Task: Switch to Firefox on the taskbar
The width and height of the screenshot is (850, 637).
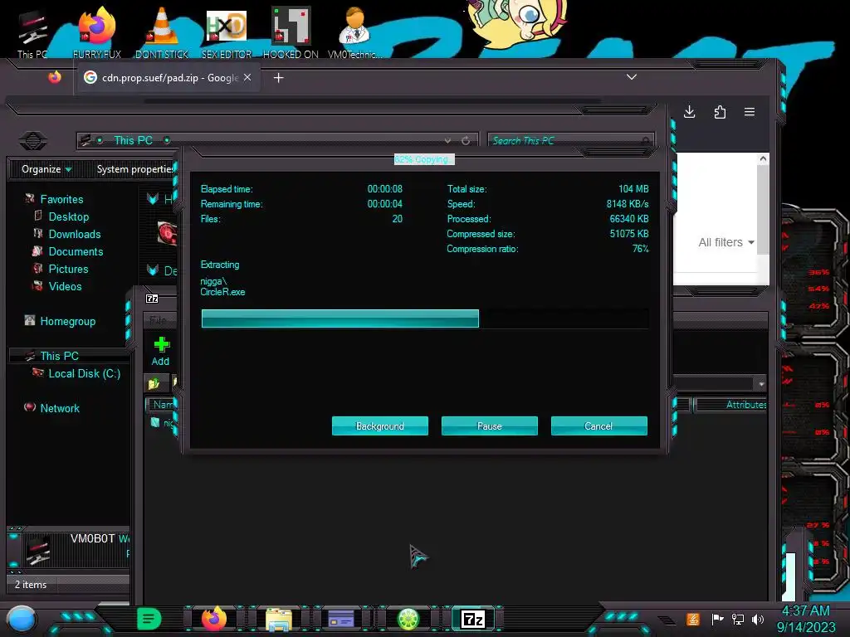Action: [214, 619]
